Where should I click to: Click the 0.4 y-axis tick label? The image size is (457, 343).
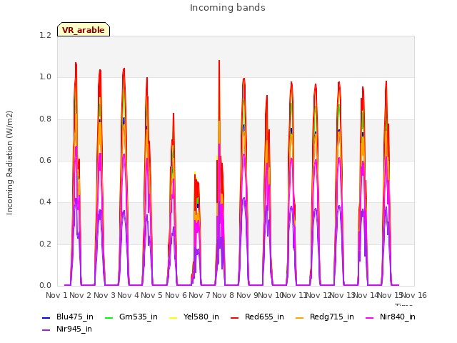(x=45, y=202)
